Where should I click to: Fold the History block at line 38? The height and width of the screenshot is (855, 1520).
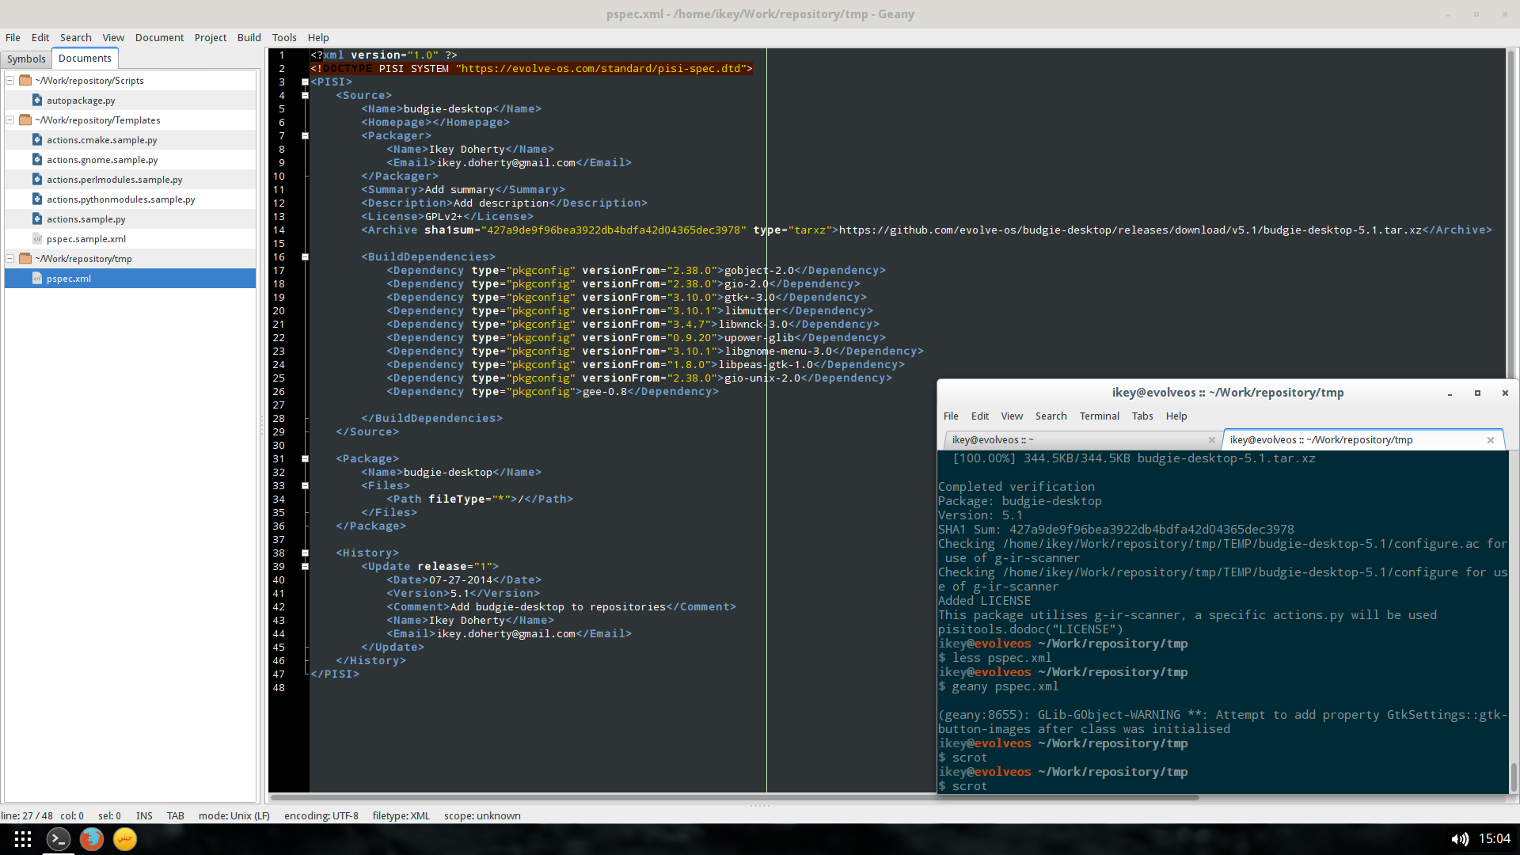click(x=305, y=553)
